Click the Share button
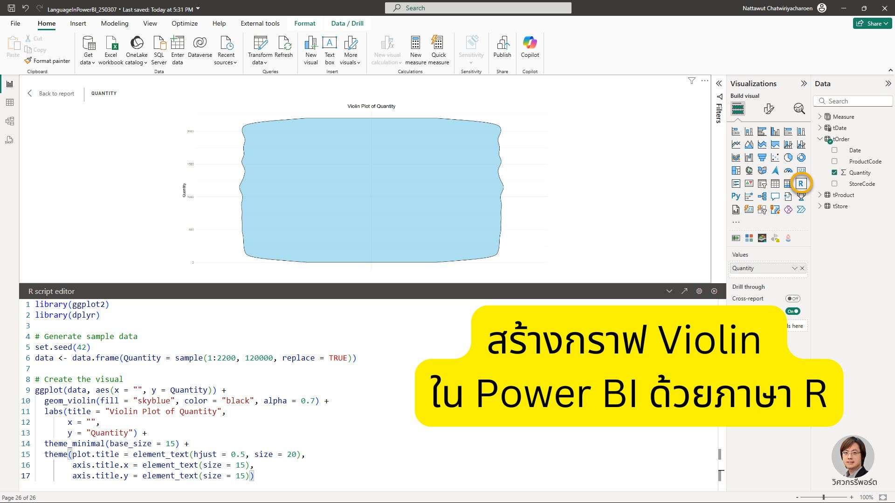The image size is (895, 503). [872, 23]
